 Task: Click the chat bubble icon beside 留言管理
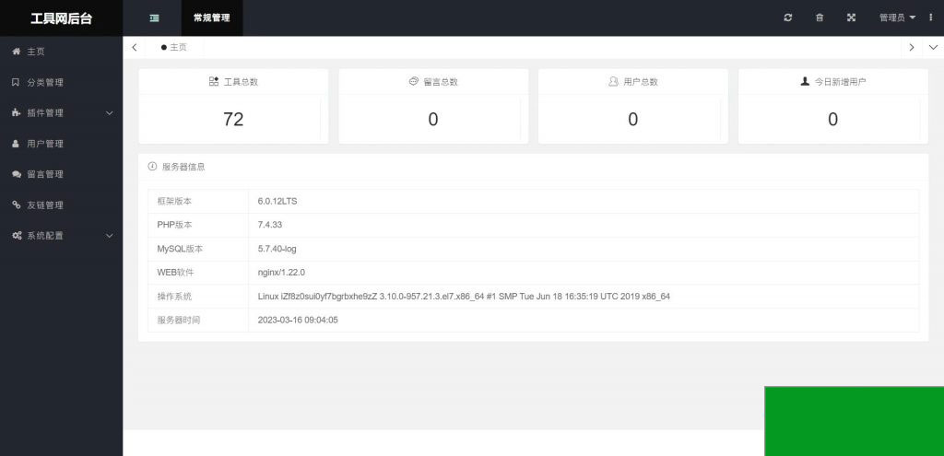coord(17,174)
